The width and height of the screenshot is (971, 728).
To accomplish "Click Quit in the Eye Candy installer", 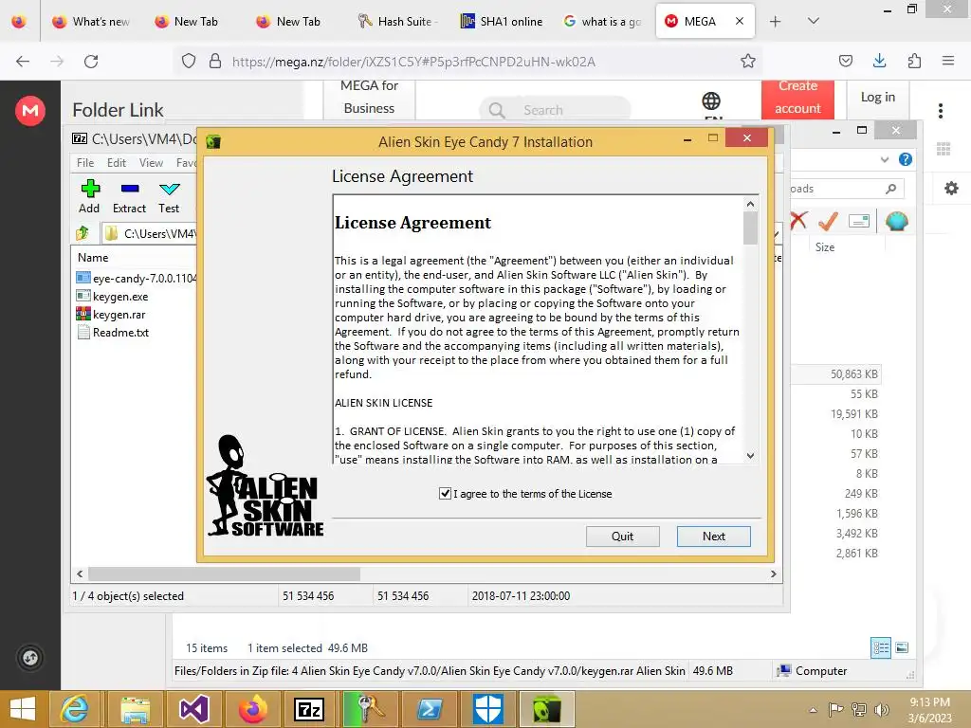I will (622, 537).
